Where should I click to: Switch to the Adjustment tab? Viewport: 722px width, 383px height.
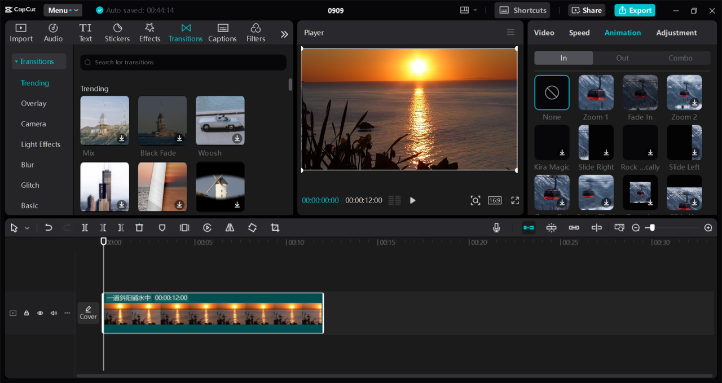tap(676, 33)
